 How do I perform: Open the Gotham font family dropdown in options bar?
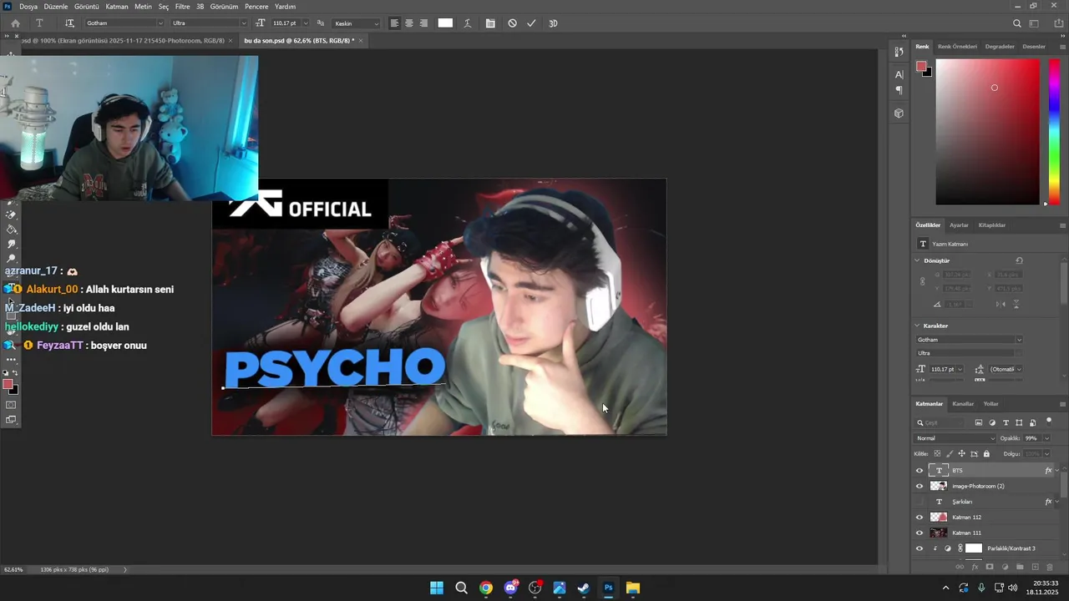click(160, 23)
